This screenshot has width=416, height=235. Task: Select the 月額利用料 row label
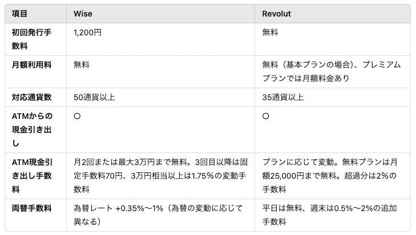[x=31, y=65]
